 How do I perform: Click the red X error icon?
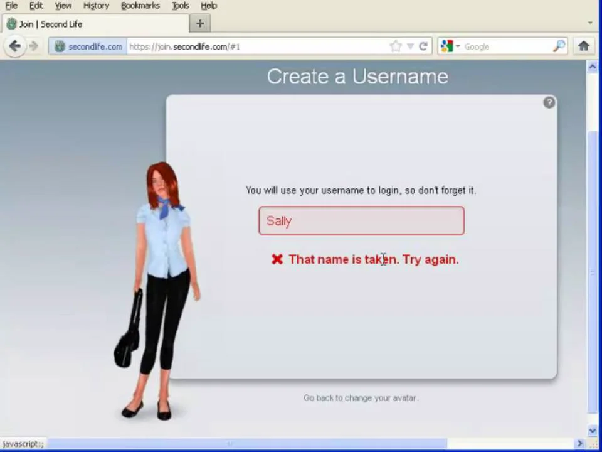point(277,259)
